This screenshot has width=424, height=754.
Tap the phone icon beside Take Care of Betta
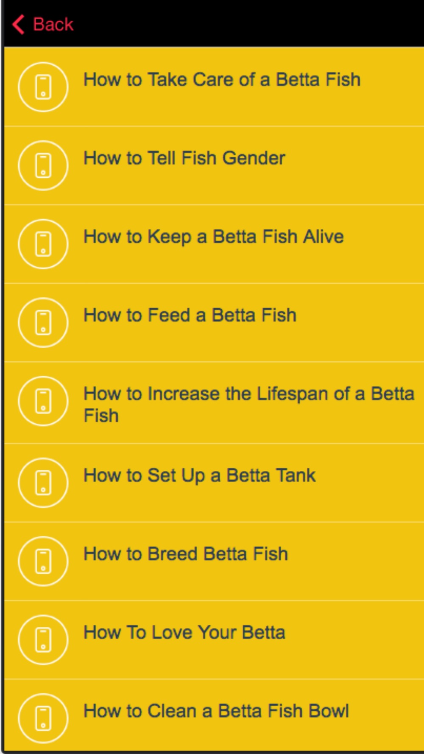[x=43, y=87]
